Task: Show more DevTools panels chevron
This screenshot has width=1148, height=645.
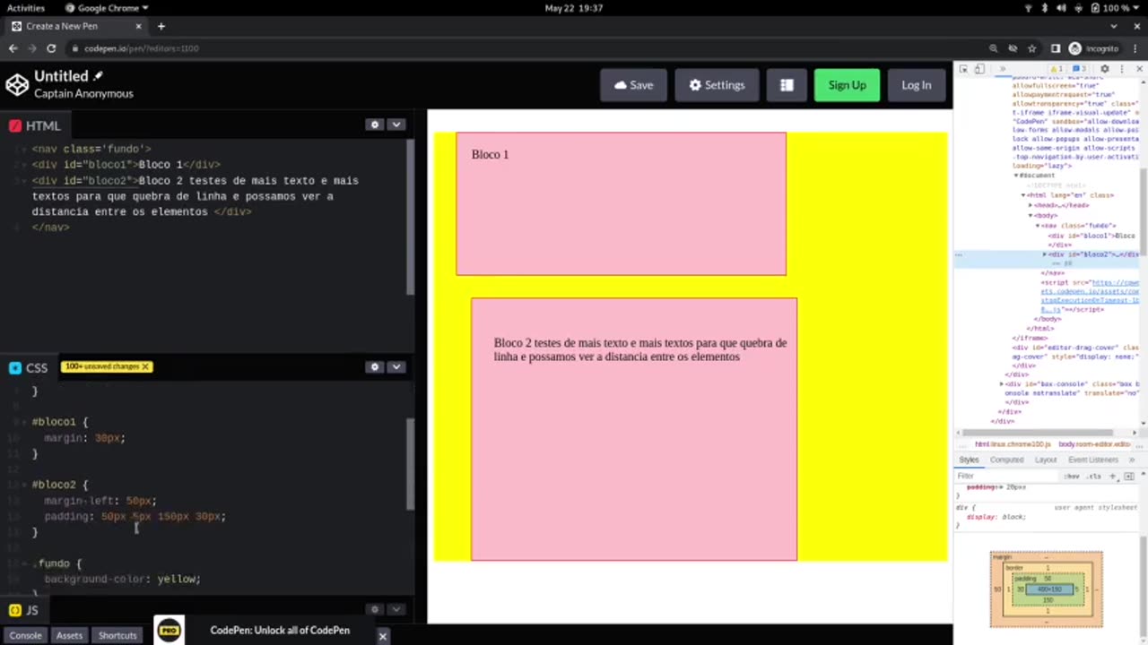Action: click(x=1002, y=69)
